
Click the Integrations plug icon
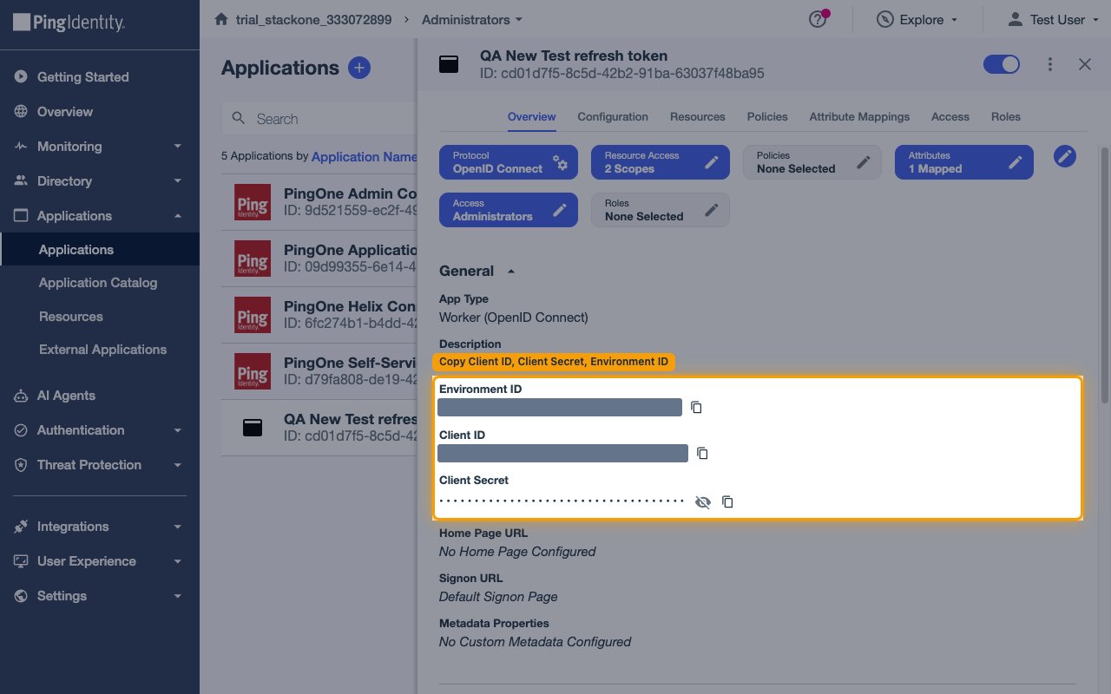point(21,526)
